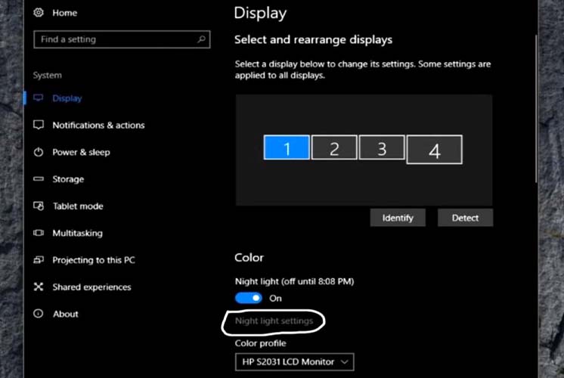The width and height of the screenshot is (564, 378).
Task: Click the About info icon
Action: (x=39, y=314)
